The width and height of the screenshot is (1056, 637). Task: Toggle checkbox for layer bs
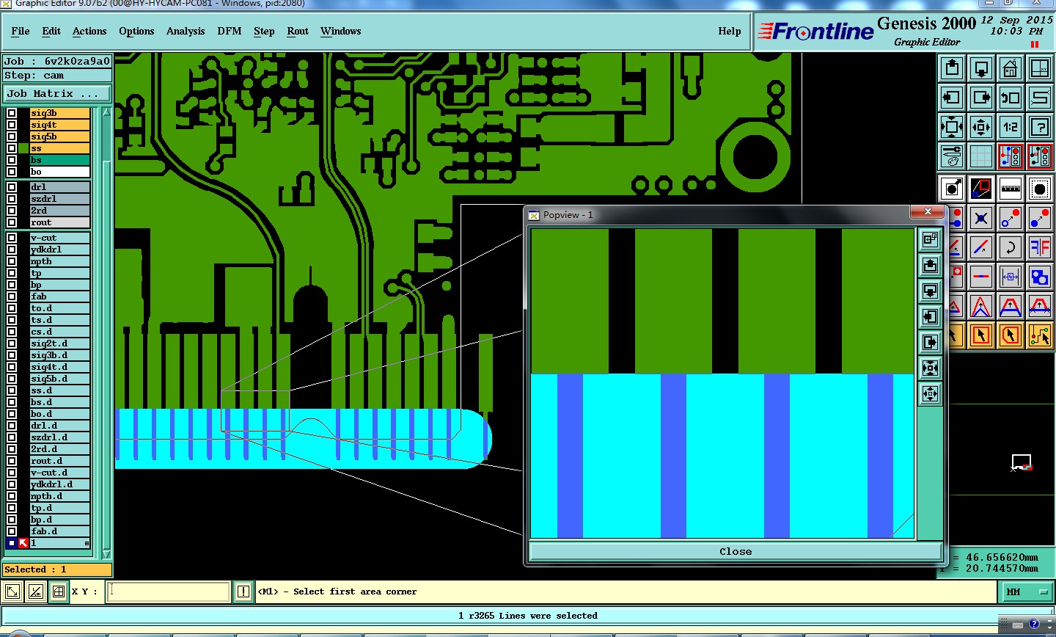12,160
